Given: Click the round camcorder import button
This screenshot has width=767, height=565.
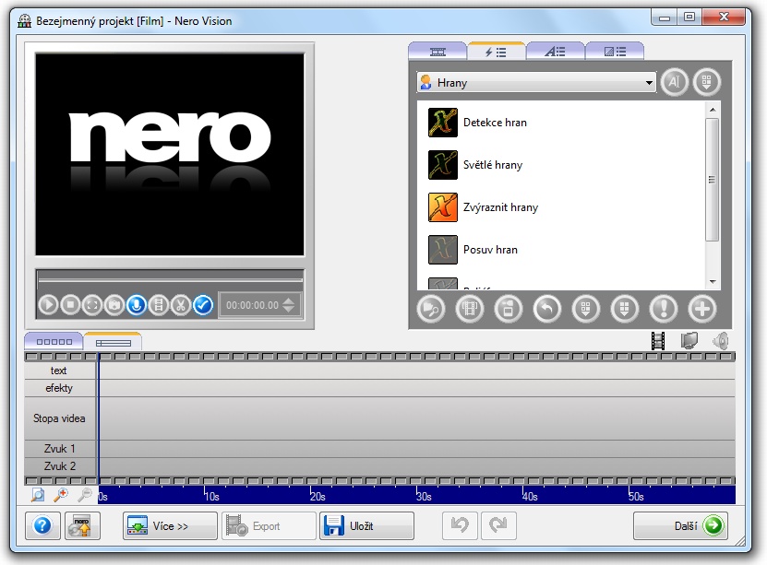Looking at the screenshot, I should (x=509, y=309).
